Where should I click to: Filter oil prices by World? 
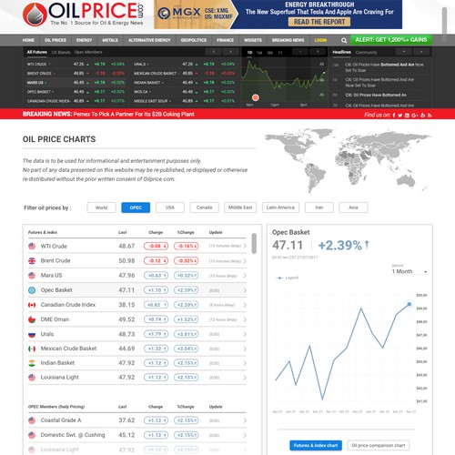click(x=101, y=207)
